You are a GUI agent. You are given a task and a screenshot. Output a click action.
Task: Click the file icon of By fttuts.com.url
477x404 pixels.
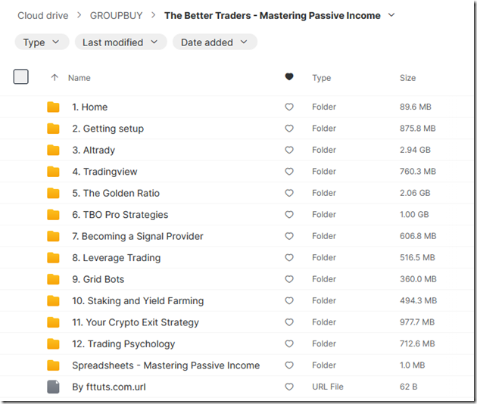coord(53,387)
